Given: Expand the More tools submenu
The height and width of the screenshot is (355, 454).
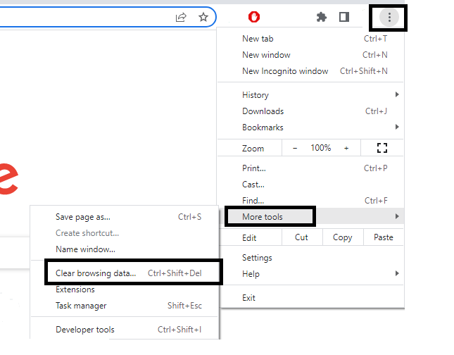Looking at the screenshot, I should point(310,216).
